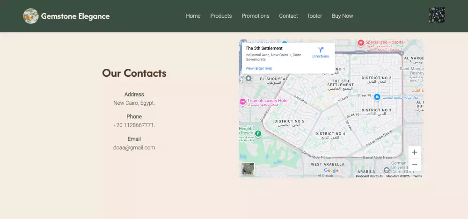Click the Email label
The image size is (468, 219).
134,139
